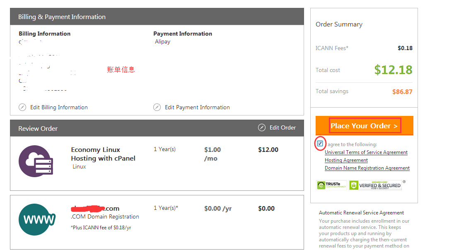Open the Universal Terms of Service Agreement

tap(366, 152)
